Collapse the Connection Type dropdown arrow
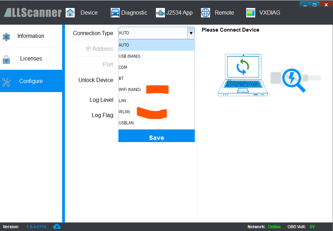This screenshot has height=231, width=333. [x=191, y=33]
